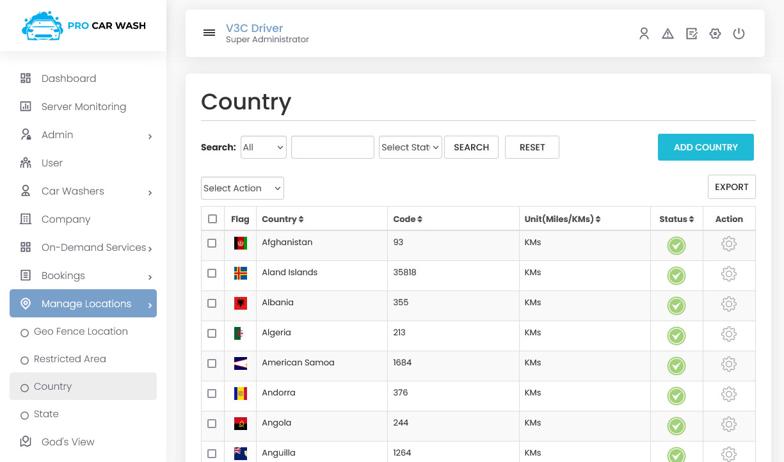The width and height of the screenshot is (784, 462).
Task: Click the green status icon for Algeria
Action: pos(676,336)
